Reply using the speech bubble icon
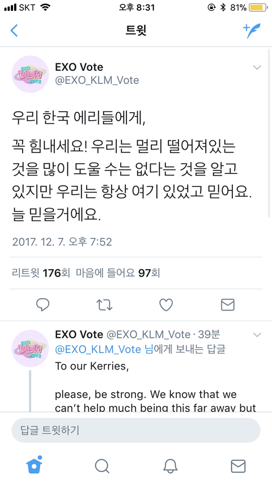This screenshot has height=484, width=272. tap(42, 305)
